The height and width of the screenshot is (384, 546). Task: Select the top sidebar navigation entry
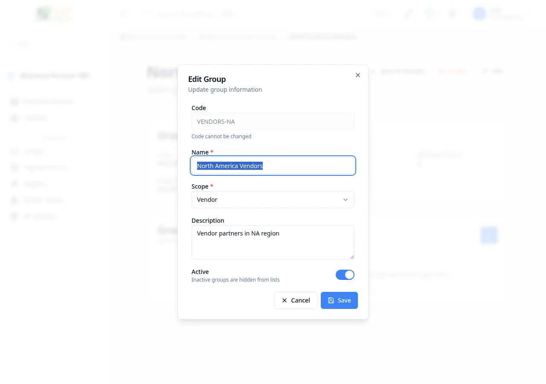point(48,101)
